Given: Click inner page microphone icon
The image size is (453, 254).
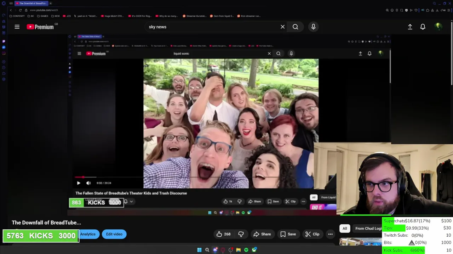Looking at the screenshot, I should [x=291, y=54].
